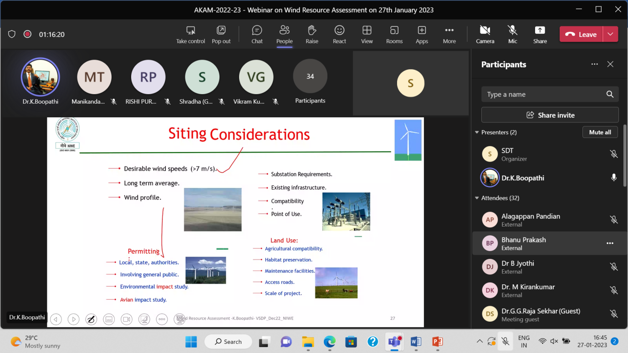Share your screen content

(x=540, y=34)
